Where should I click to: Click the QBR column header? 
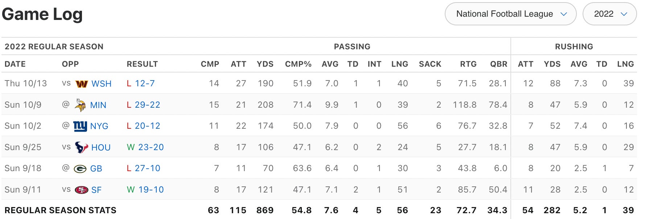click(498, 64)
